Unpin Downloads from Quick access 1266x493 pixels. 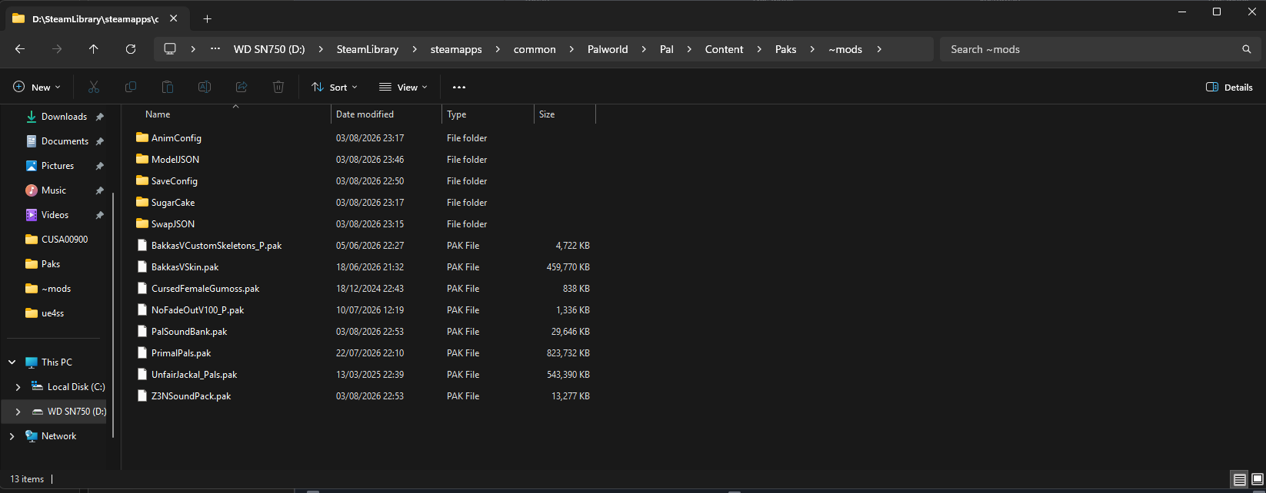coord(99,117)
